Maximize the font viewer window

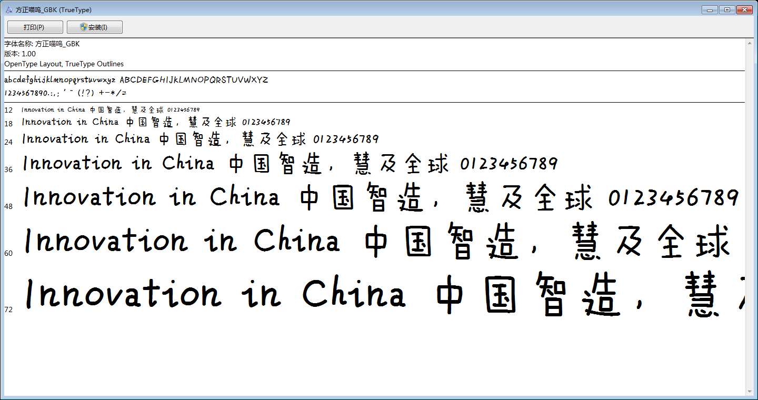[727, 9]
